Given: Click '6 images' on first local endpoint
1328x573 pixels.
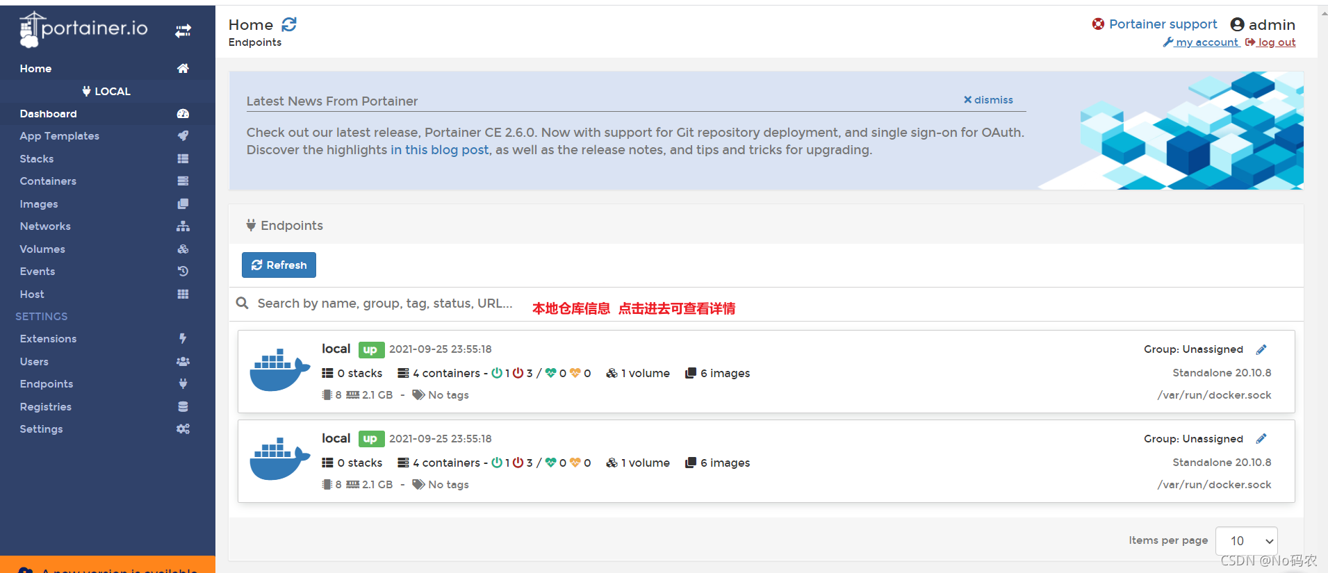Looking at the screenshot, I should coord(717,373).
